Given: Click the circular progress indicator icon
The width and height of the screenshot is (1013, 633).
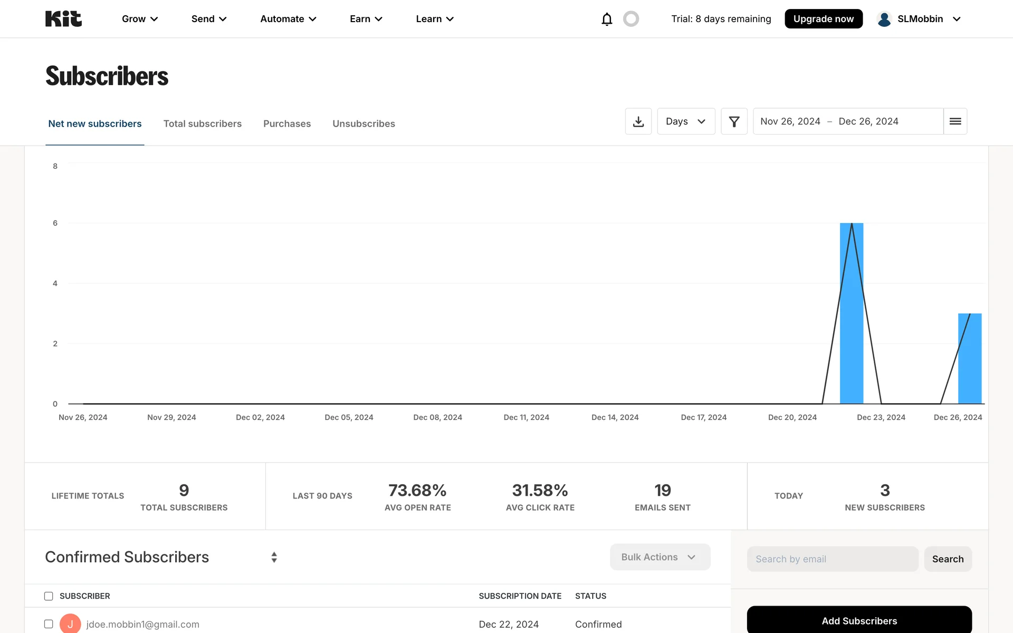Looking at the screenshot, I should click(x=630, y=19).
